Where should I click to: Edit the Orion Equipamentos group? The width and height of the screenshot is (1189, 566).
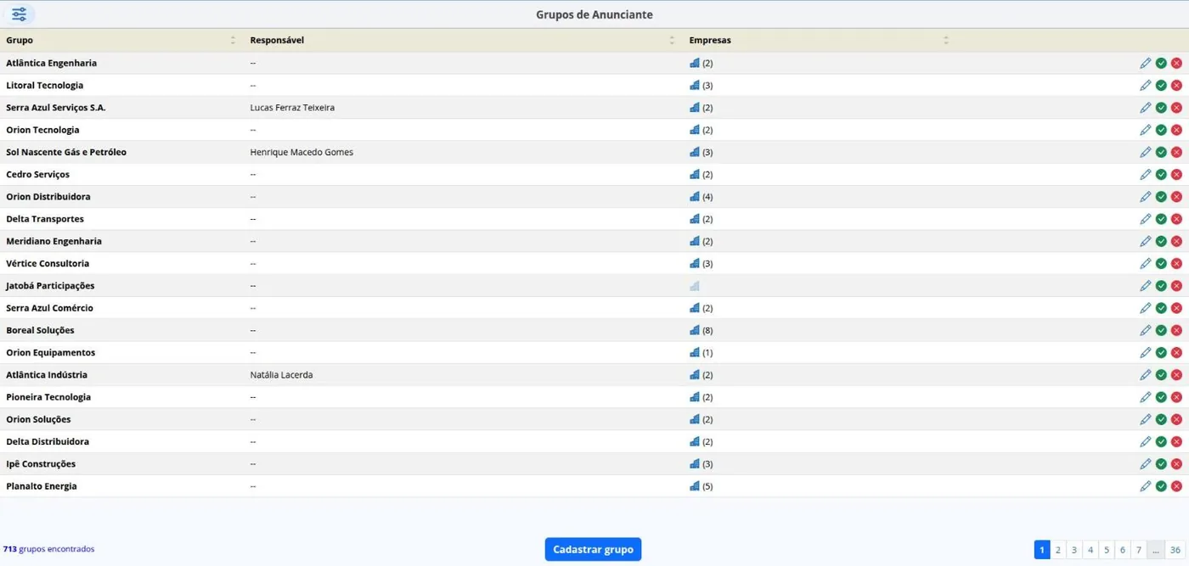click(1146, 352)
